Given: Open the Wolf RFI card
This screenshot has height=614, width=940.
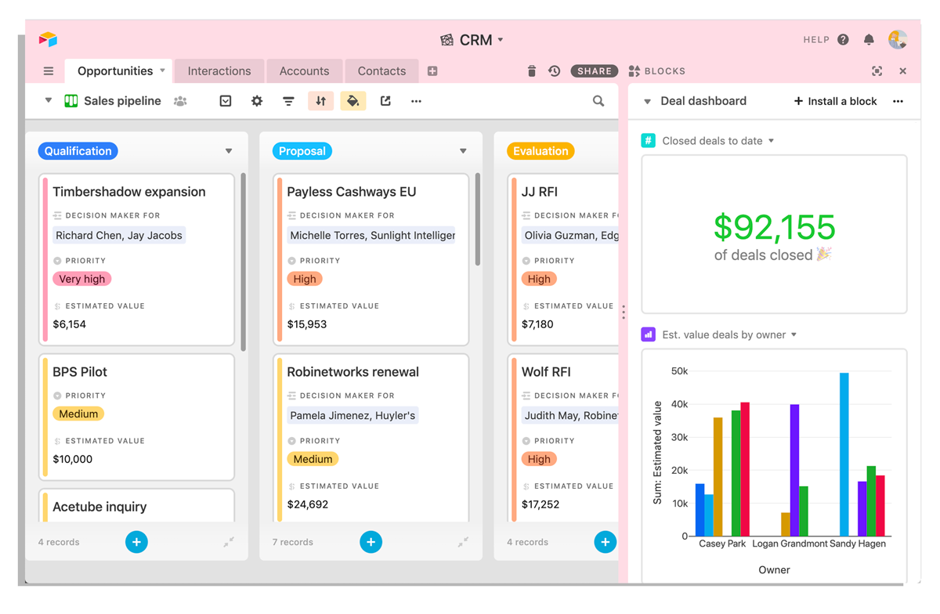Looking at the screenshot, I should (x=563, y=438).
